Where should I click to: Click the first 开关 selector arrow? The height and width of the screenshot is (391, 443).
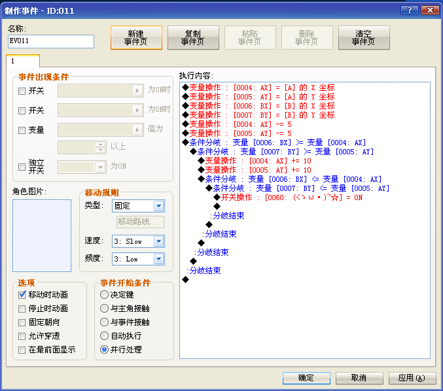pos(137,91)
